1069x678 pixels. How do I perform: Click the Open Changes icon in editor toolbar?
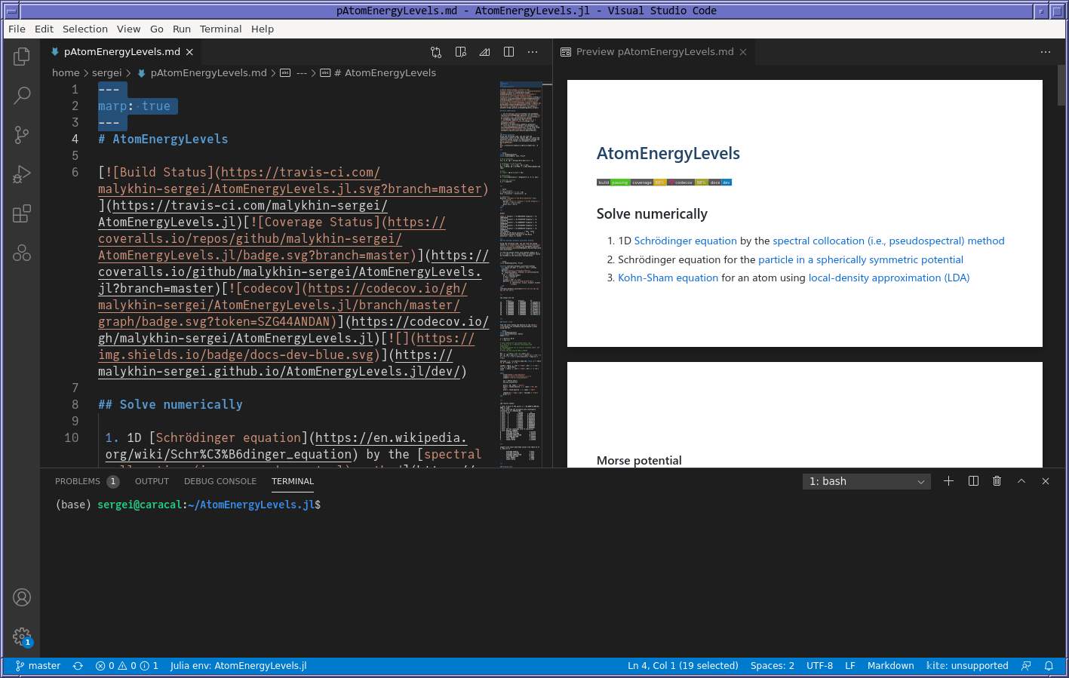click(x=436, y=52)
